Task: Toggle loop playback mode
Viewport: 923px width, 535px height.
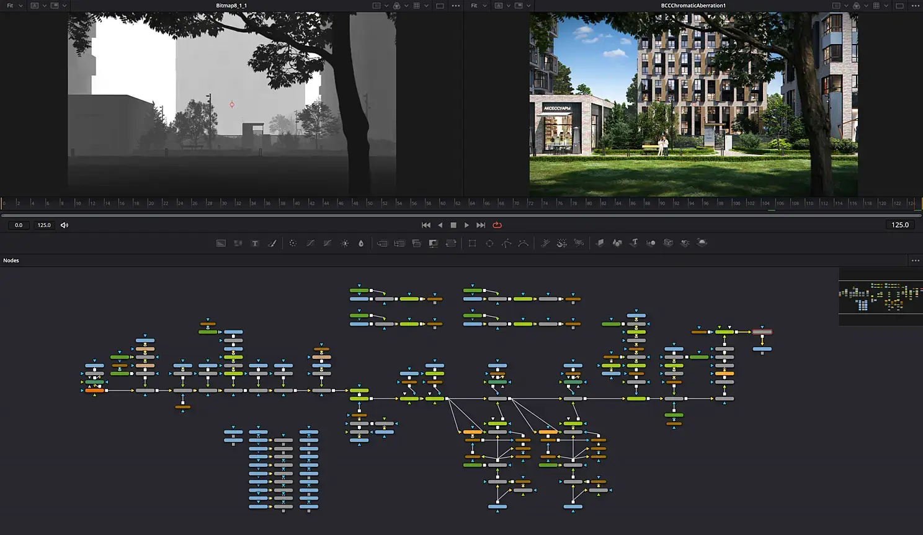Action: (497, 225)
